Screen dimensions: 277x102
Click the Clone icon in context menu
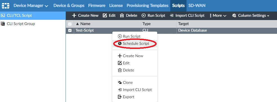(120, 82)
